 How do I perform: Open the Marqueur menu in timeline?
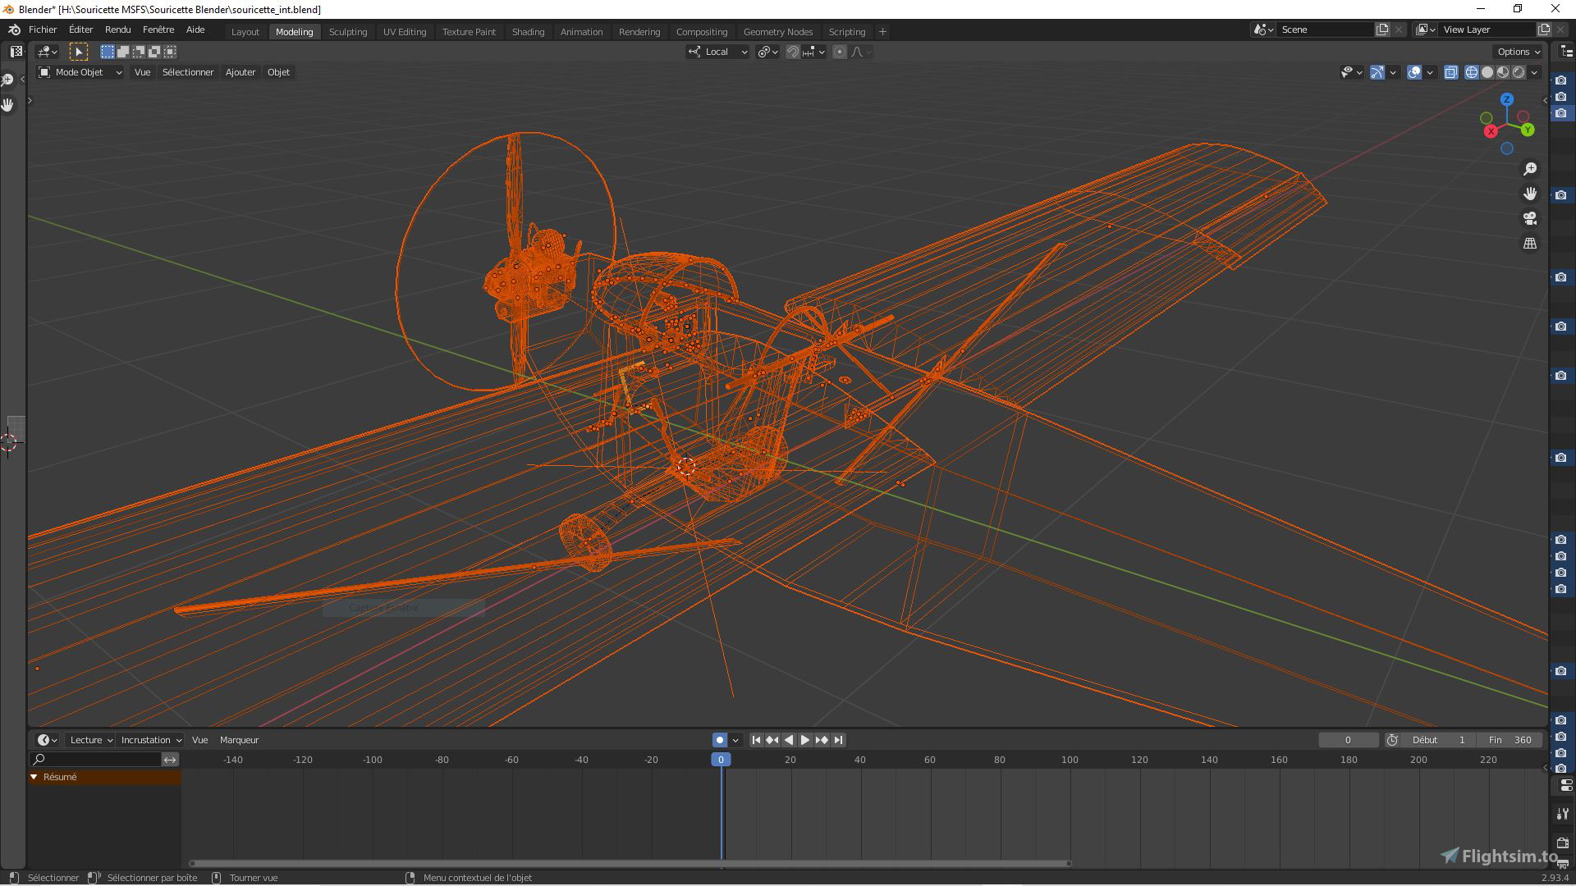click(240, 740)
